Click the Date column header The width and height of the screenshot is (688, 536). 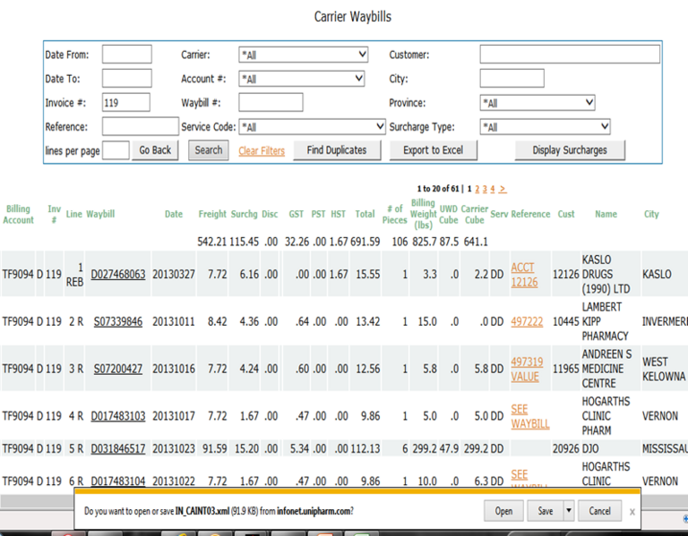coord(174,214)
